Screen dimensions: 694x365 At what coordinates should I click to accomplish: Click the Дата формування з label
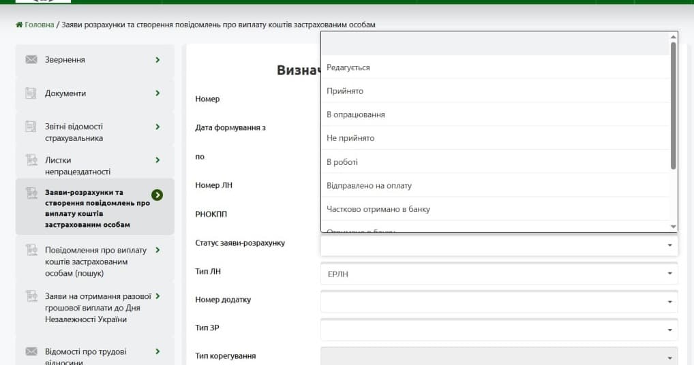click(x=230, y=128)
